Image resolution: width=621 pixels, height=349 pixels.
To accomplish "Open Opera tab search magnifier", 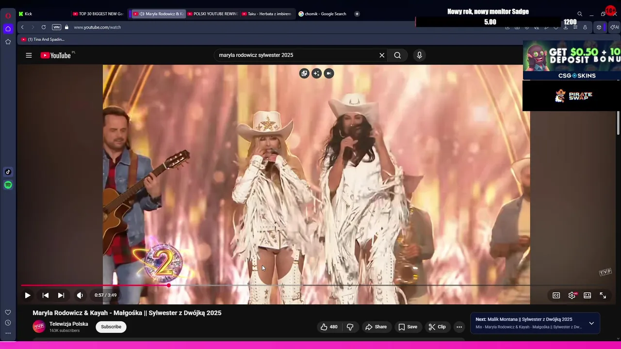I will (x=580, y=14).
